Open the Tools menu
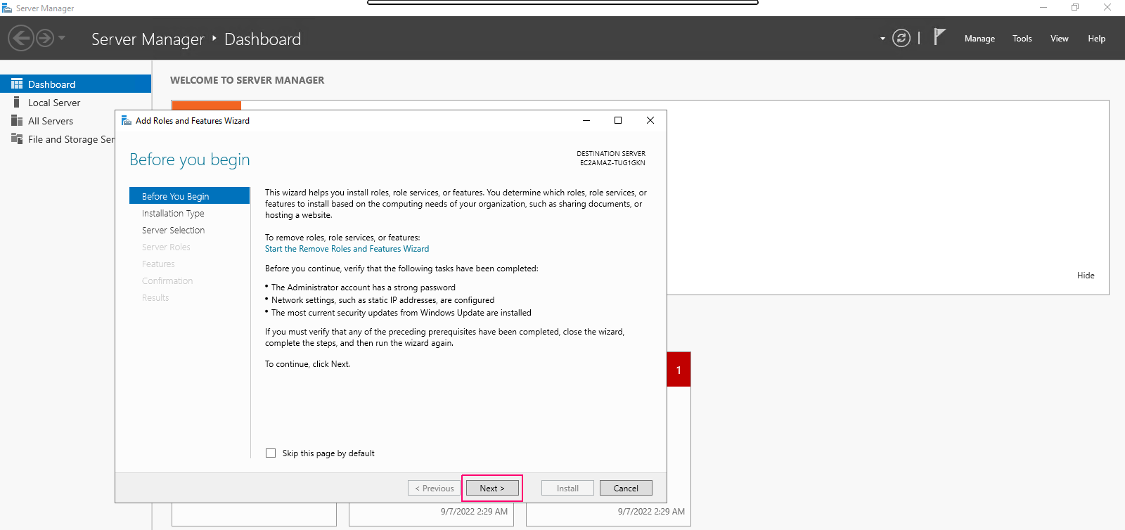This screenshot has height=530, width=1125. [x=1022, y=39]
